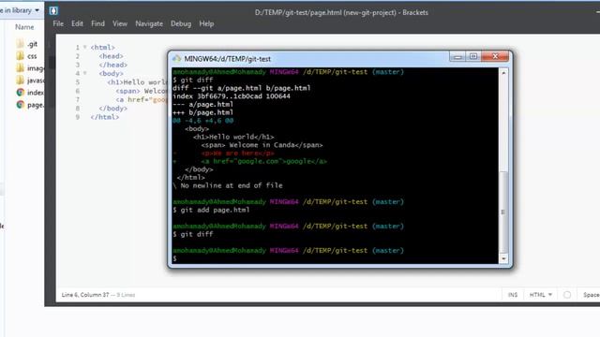Open the View menu in Brackets

click(x=120, y=23)
